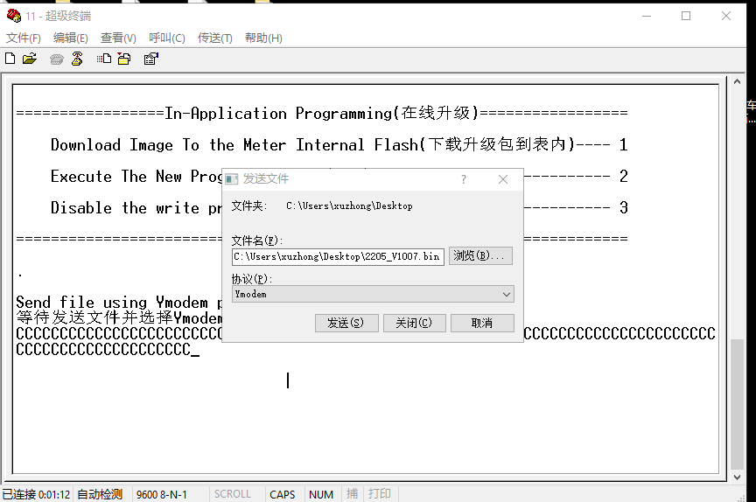Expand the 协议 Ymodem dropdown

[507, 295]
